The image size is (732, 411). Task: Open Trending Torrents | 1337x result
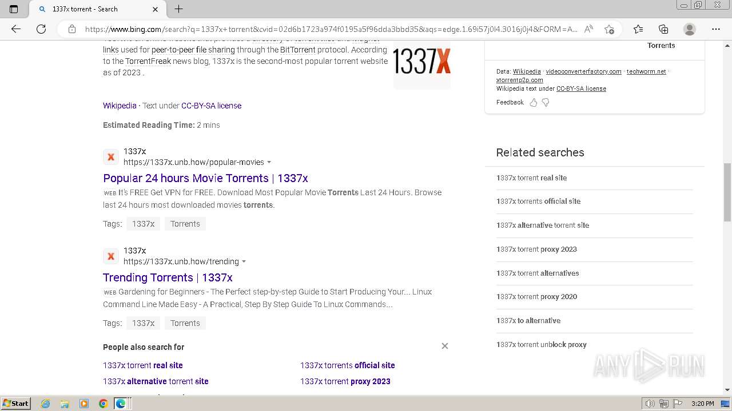coord(168,277)
